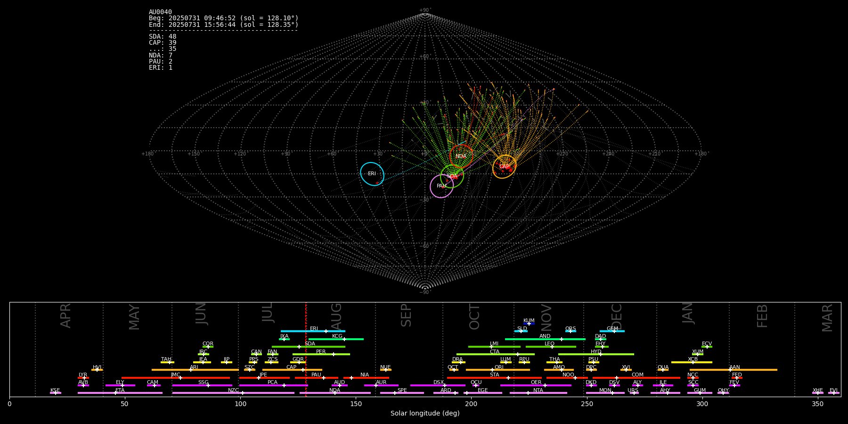Click the red dashed current-date line in timeline

306,349
